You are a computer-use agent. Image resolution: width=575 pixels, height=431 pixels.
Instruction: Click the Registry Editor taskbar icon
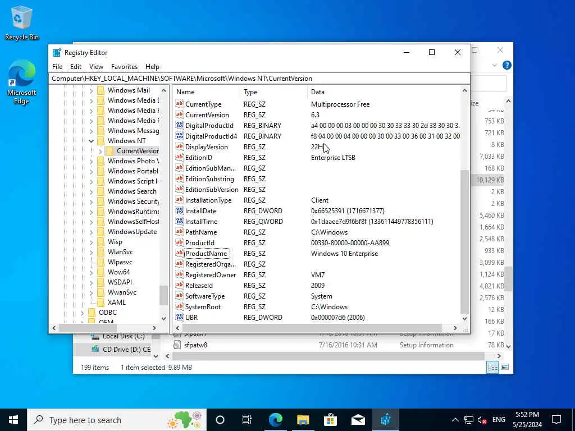[385, 420]
